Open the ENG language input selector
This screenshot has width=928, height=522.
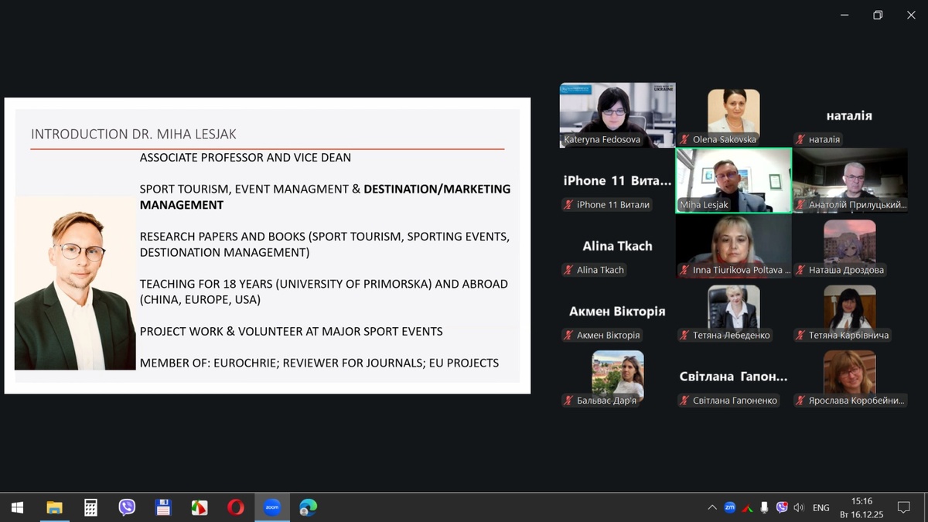click(821, 508)
